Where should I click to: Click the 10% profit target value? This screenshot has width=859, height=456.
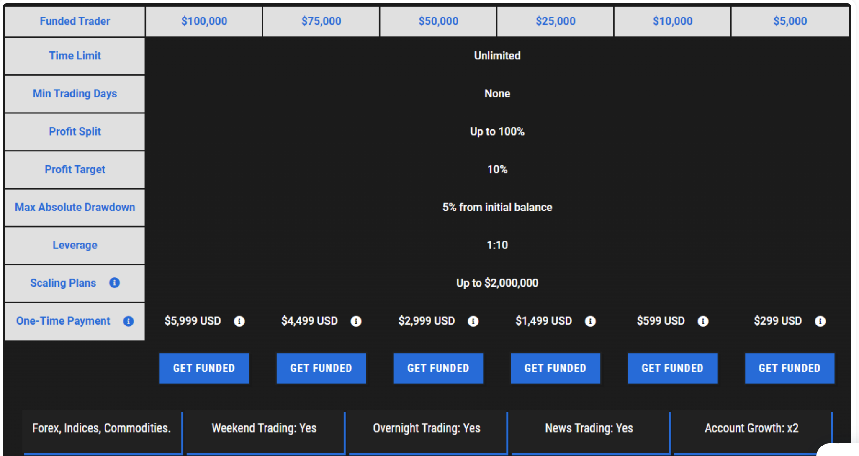tap(497, 169)
